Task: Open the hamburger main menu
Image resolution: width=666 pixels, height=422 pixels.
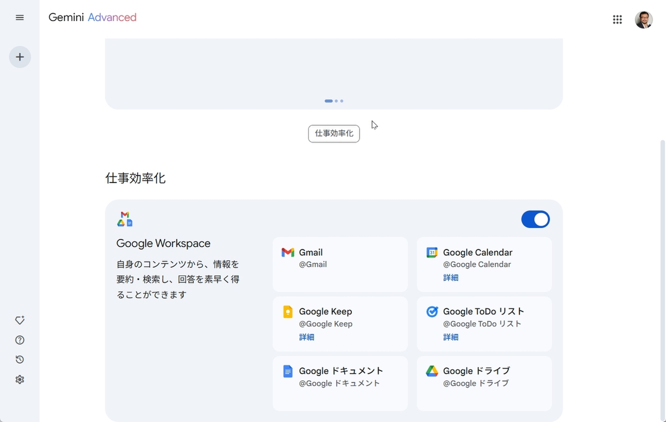Action: pyautogui.click(x=20, y=18)
